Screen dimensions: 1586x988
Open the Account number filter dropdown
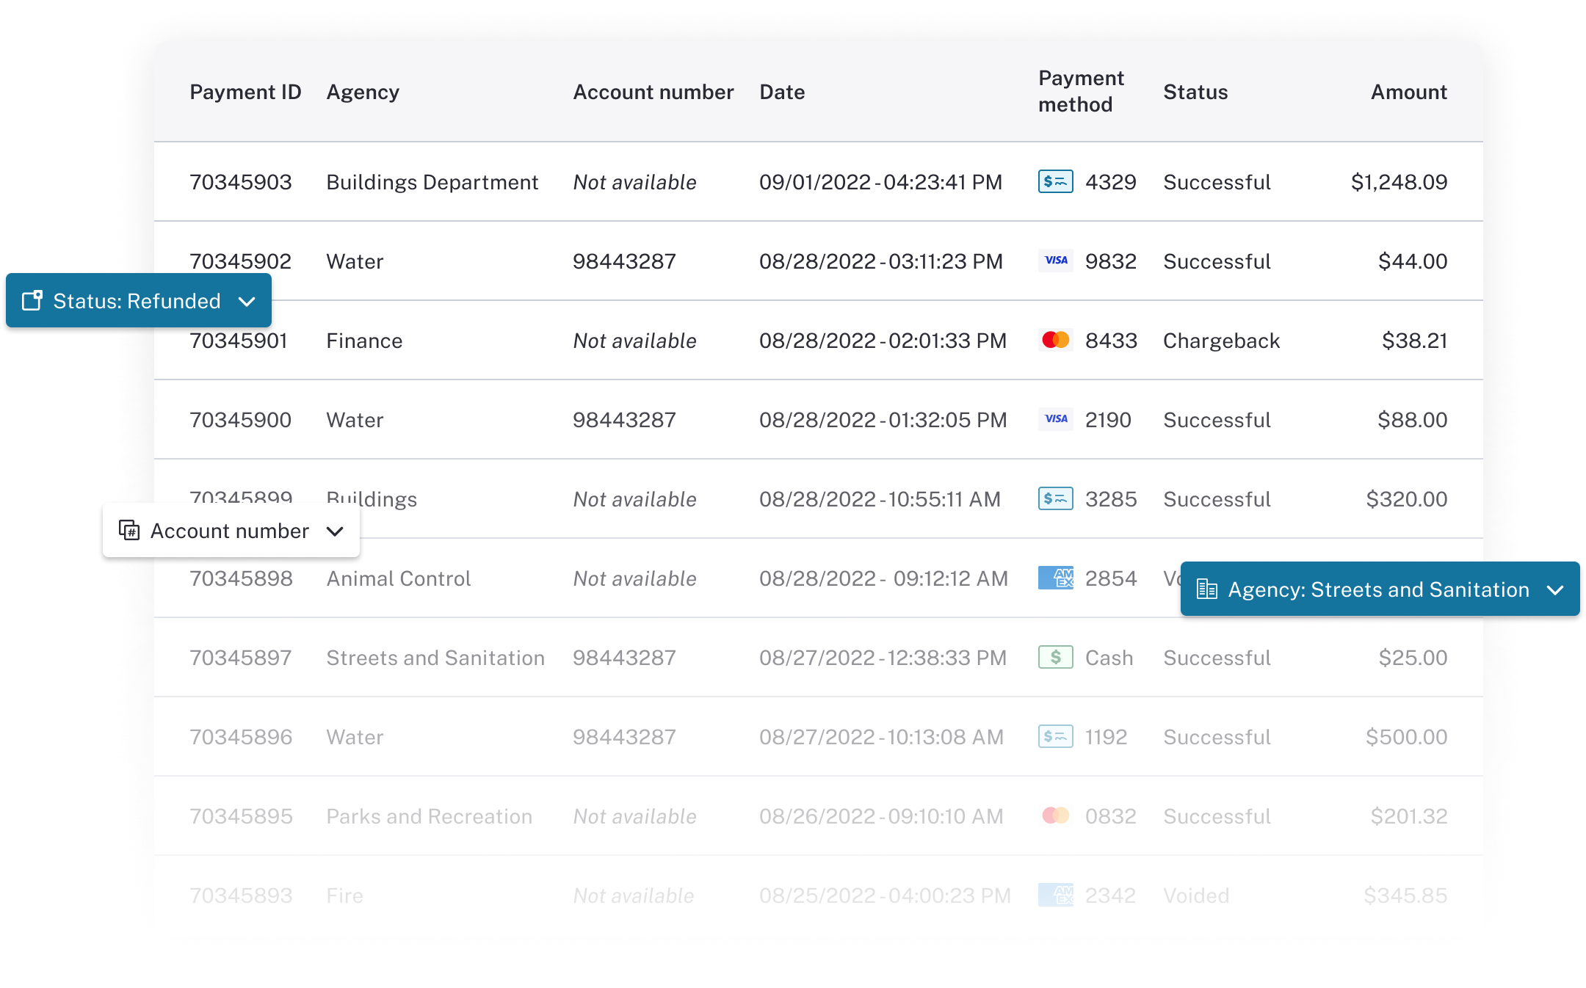[335, 531]
